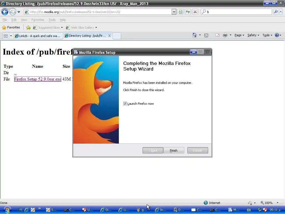Open the Tools command bar menu

click(x=267, y=35)
